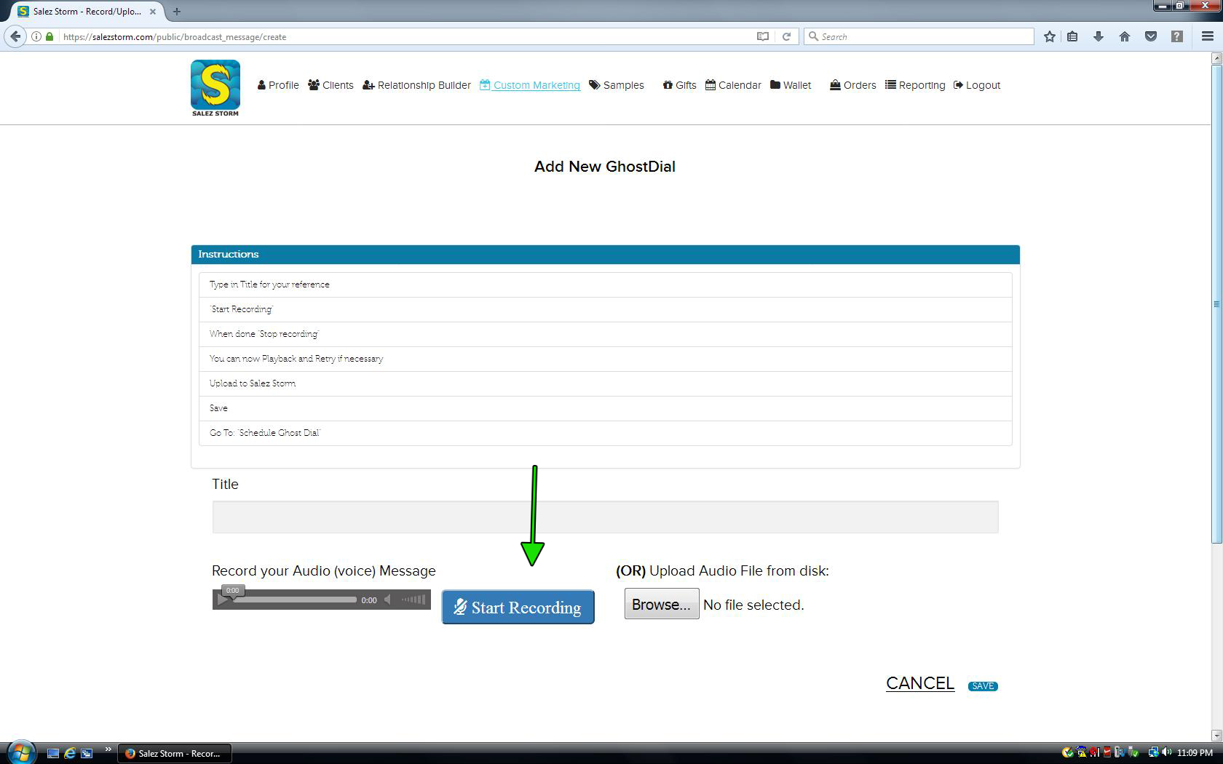Open the Firefox downloads arrow
1223x764 pixels.
pyautogui.click(x=1098, y=36)
